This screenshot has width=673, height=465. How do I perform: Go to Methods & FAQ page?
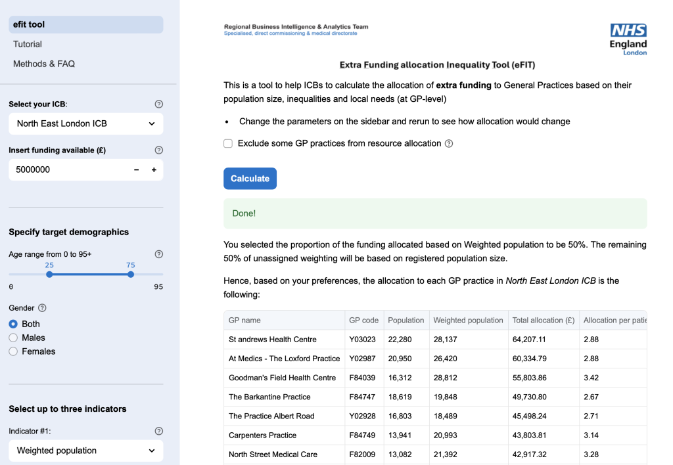44,64
